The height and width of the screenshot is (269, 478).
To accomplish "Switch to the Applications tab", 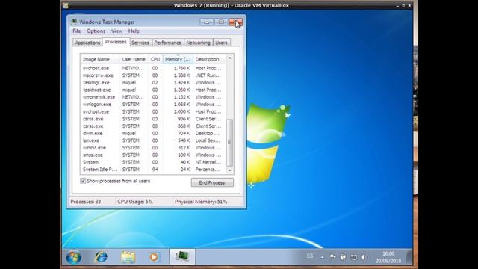I will pos(87,43).
